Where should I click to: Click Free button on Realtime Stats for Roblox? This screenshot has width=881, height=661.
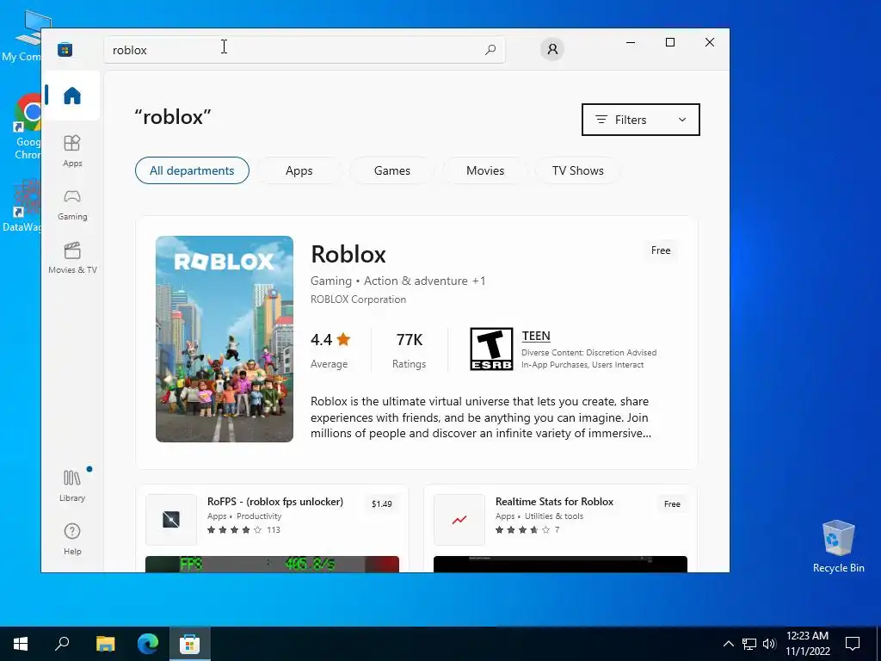(672, 504)
